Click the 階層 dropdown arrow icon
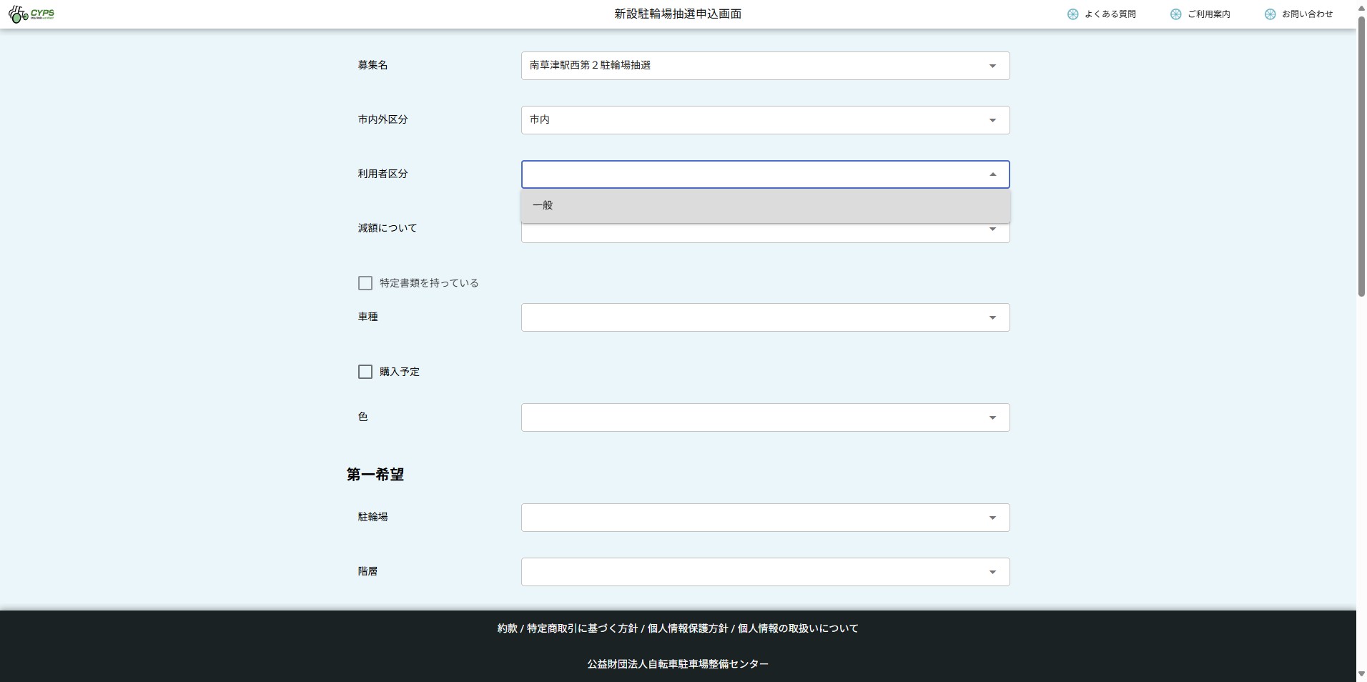Image resolution: width=1367 pixels, height=682 pixels. click(x=992, y=572)
